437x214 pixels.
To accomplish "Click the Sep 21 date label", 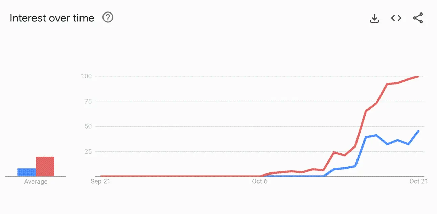I will click(100, 182).
